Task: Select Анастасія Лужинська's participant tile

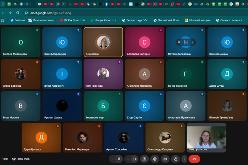Action: pos(186,106)
